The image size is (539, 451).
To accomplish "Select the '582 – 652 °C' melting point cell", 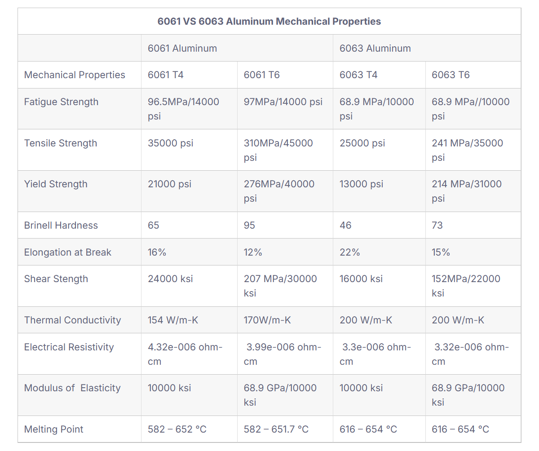I will click(177, 429).
